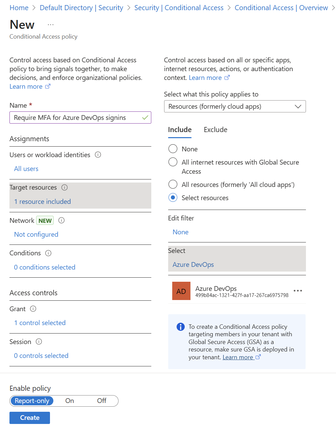The image size is (336, 427).
Task: Open the All users assignment link
Action: (x=26, y=169)
